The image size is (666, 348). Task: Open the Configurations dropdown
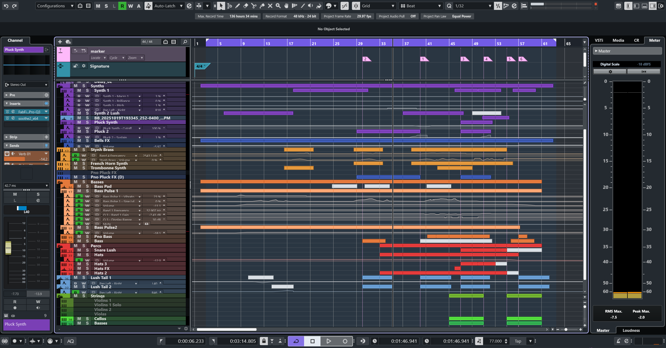(x=55, y=6)
